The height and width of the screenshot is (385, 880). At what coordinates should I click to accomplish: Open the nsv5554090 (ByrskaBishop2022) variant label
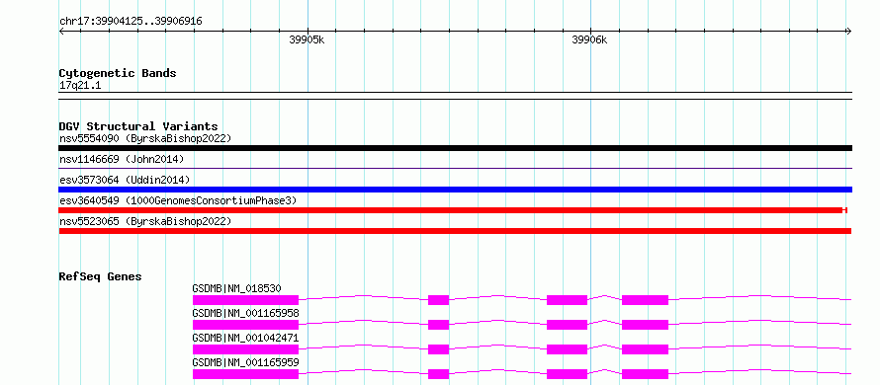pos(145,138)
